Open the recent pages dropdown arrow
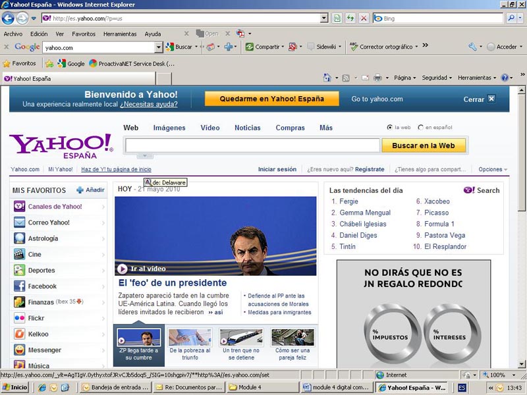This screenshot has width=527, height=395. pos(34,18)
